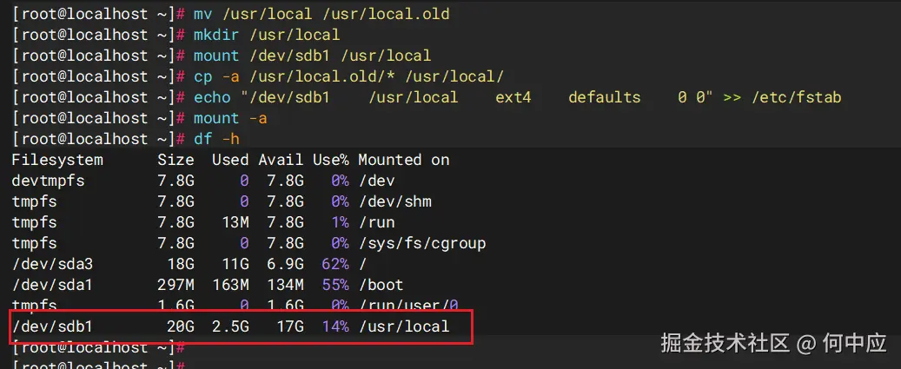The width and height of the screenshot is (901, 369).
Task: Click the '13M' used value for /run
Action: coord(235,222)
